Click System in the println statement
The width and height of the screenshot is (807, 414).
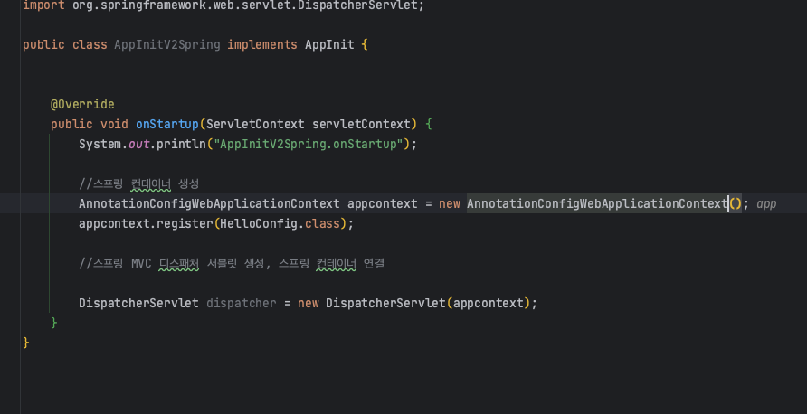click(100, 144)
